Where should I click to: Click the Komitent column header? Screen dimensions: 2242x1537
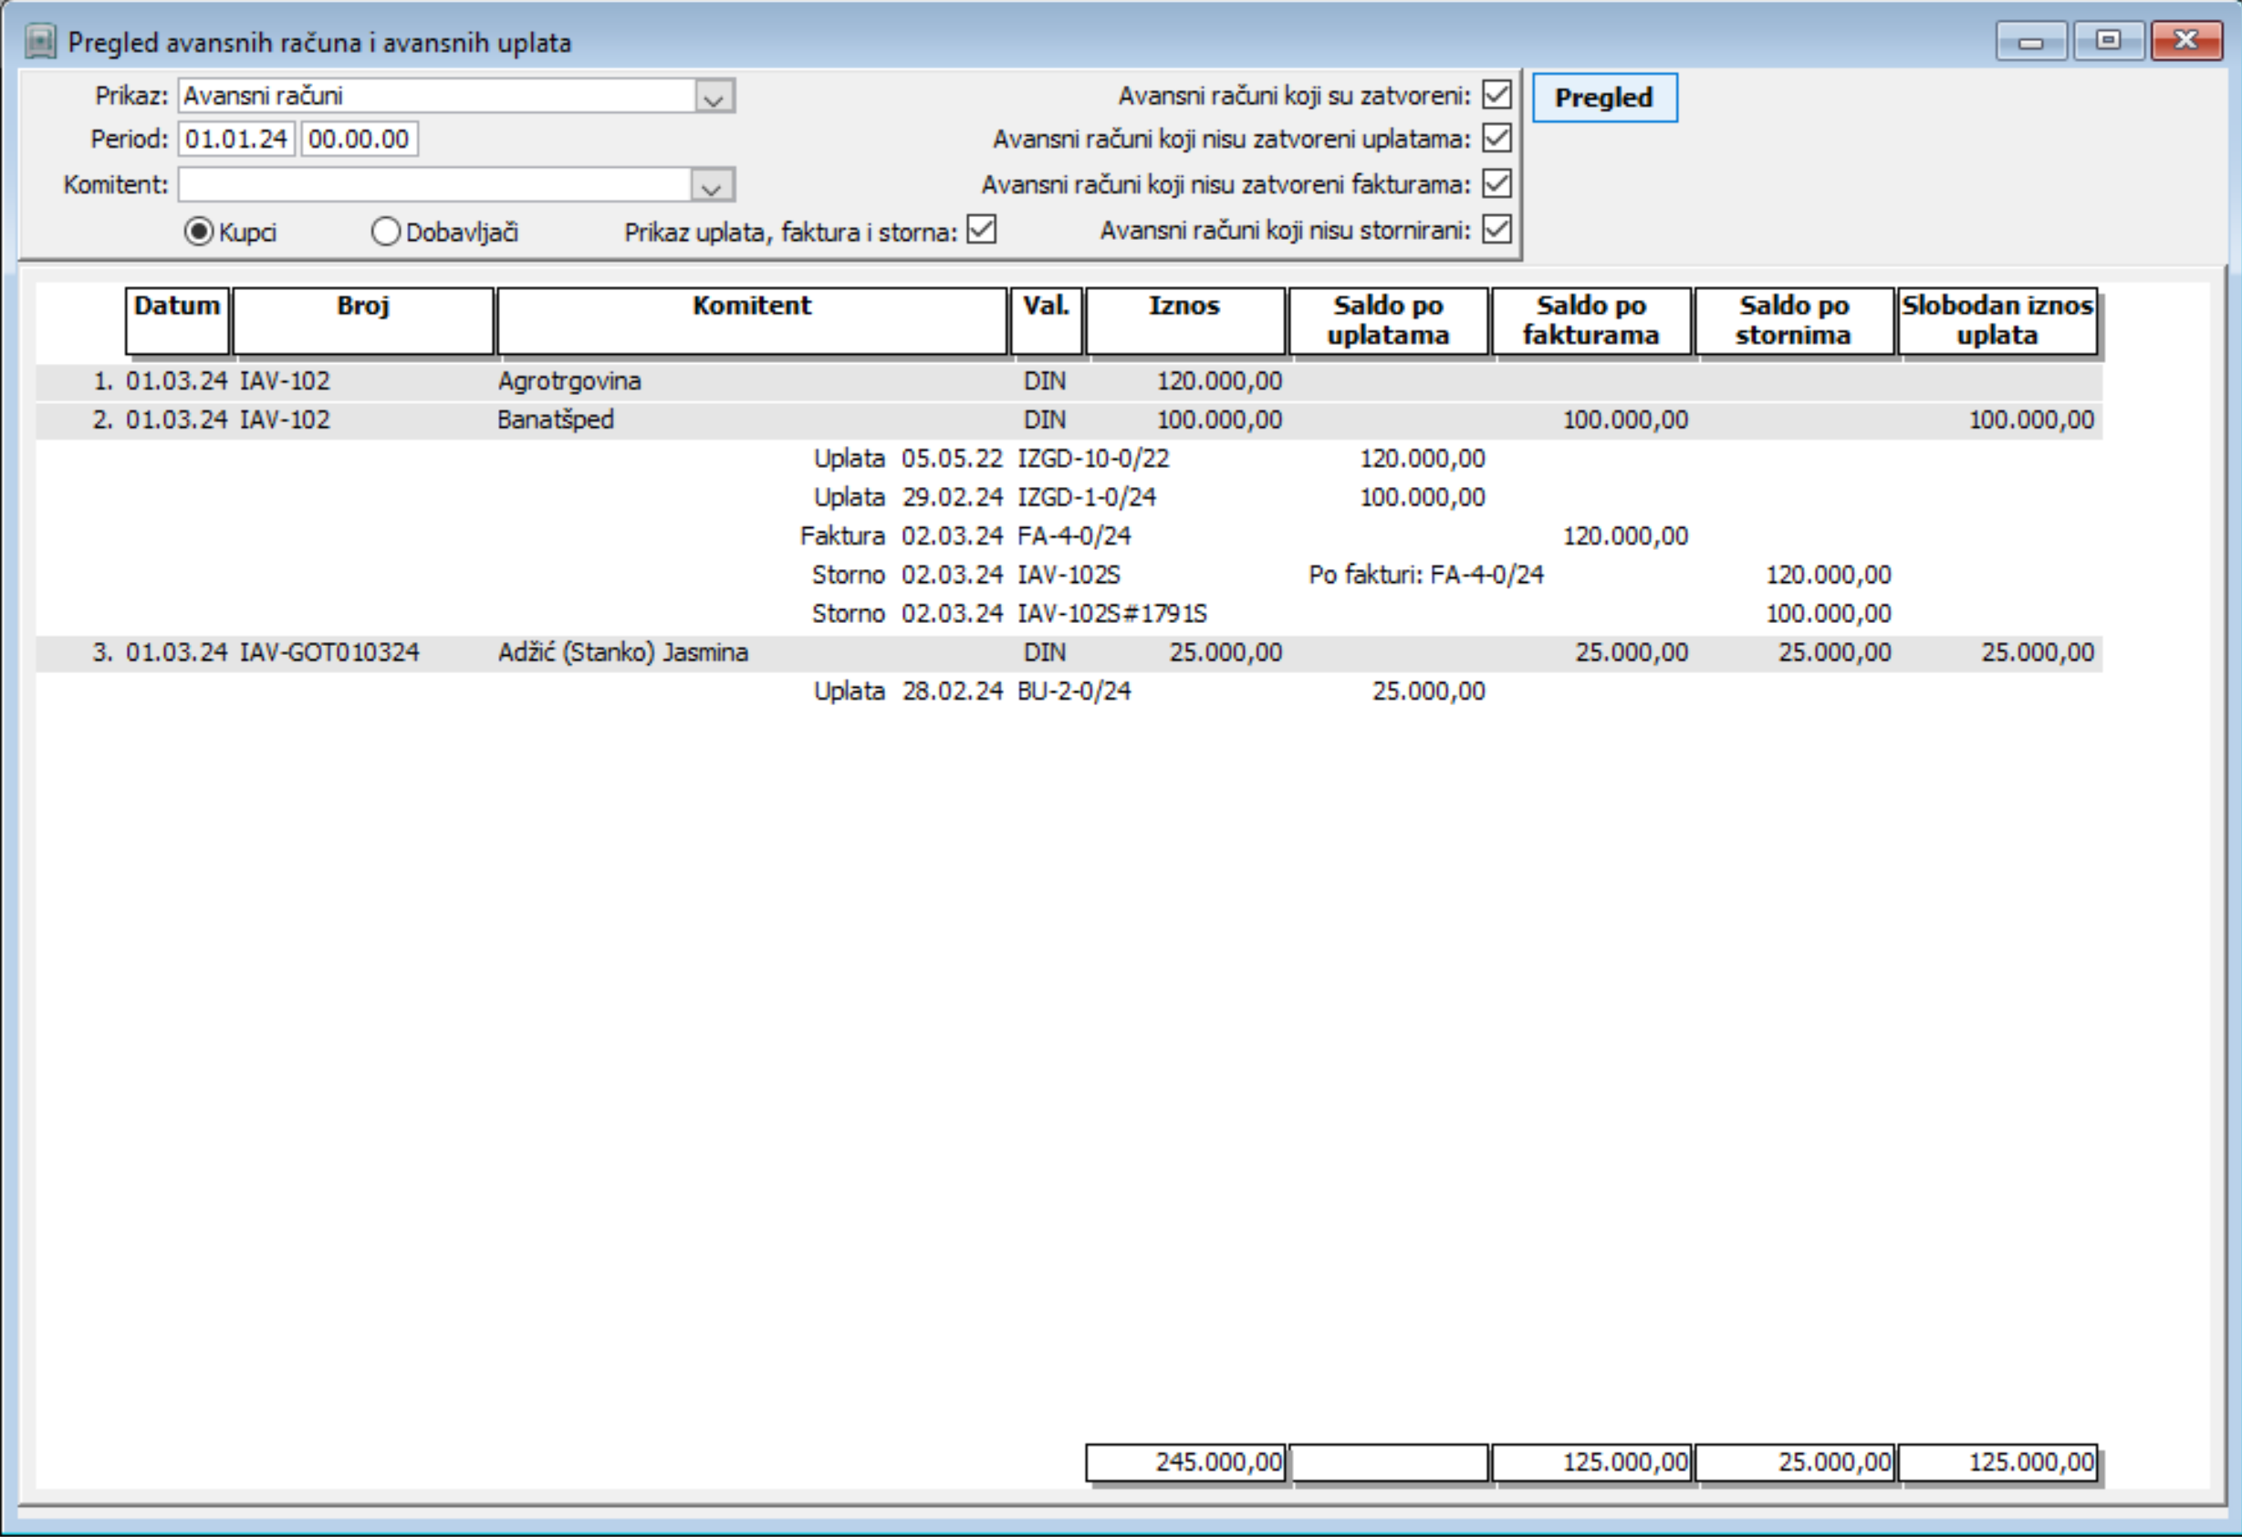(752, 320)
